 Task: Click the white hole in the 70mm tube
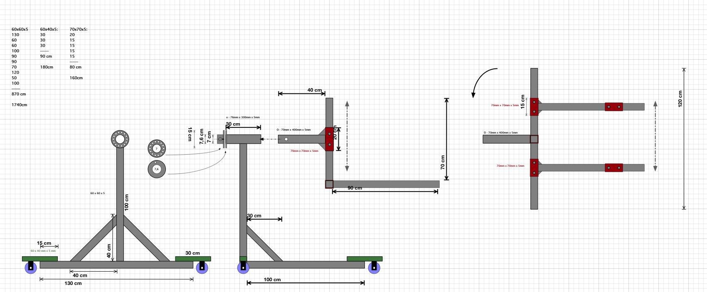tap(286, 139)
